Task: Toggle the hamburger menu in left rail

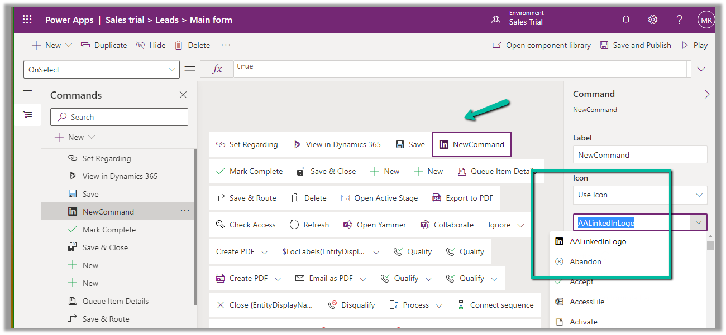Action: (x=27, y=93)
